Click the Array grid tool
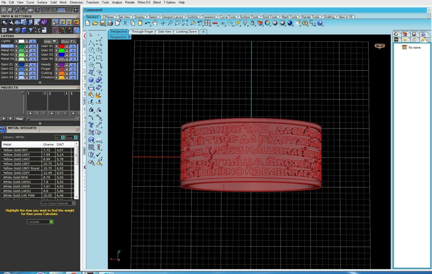This screenshot has width=432, height=274. pos(91,147)
